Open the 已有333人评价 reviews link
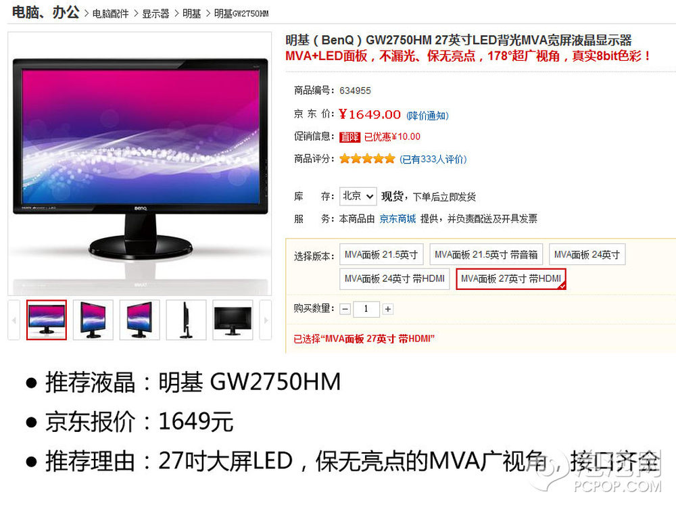 coord(433,159)
